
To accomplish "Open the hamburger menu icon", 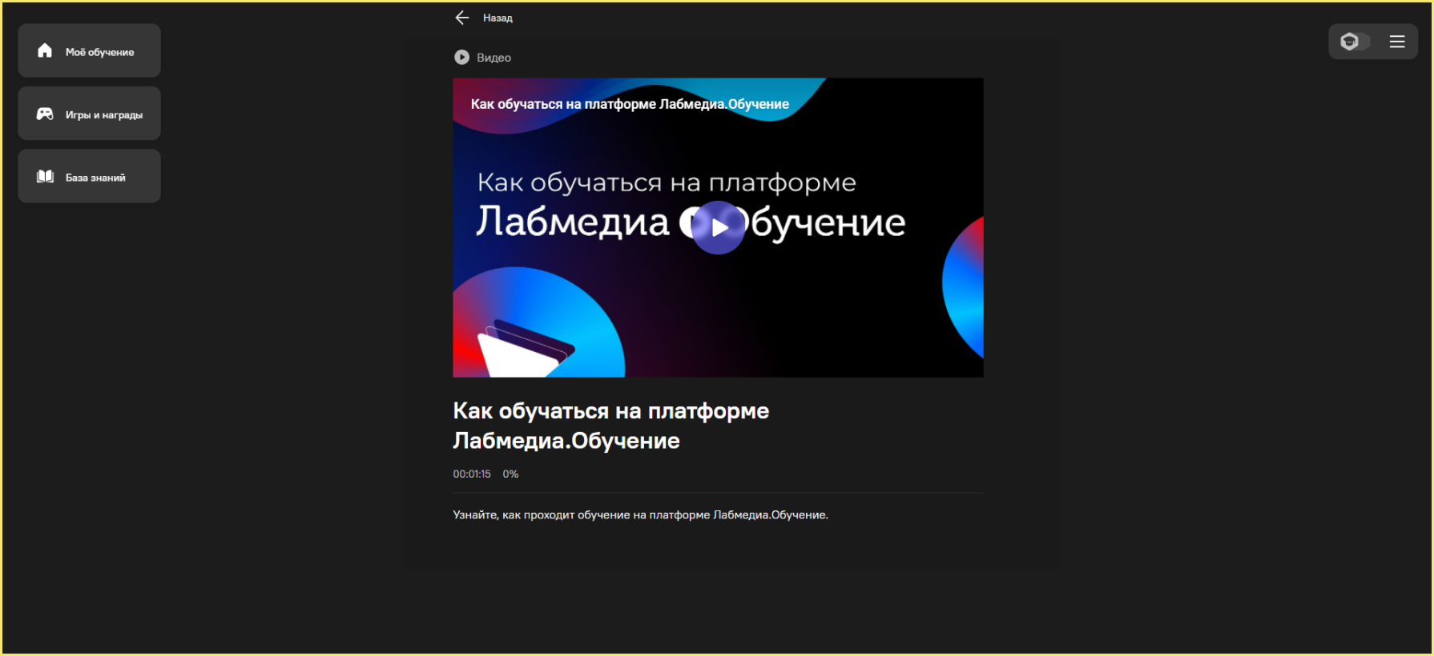I will [x=1397, y=42].
